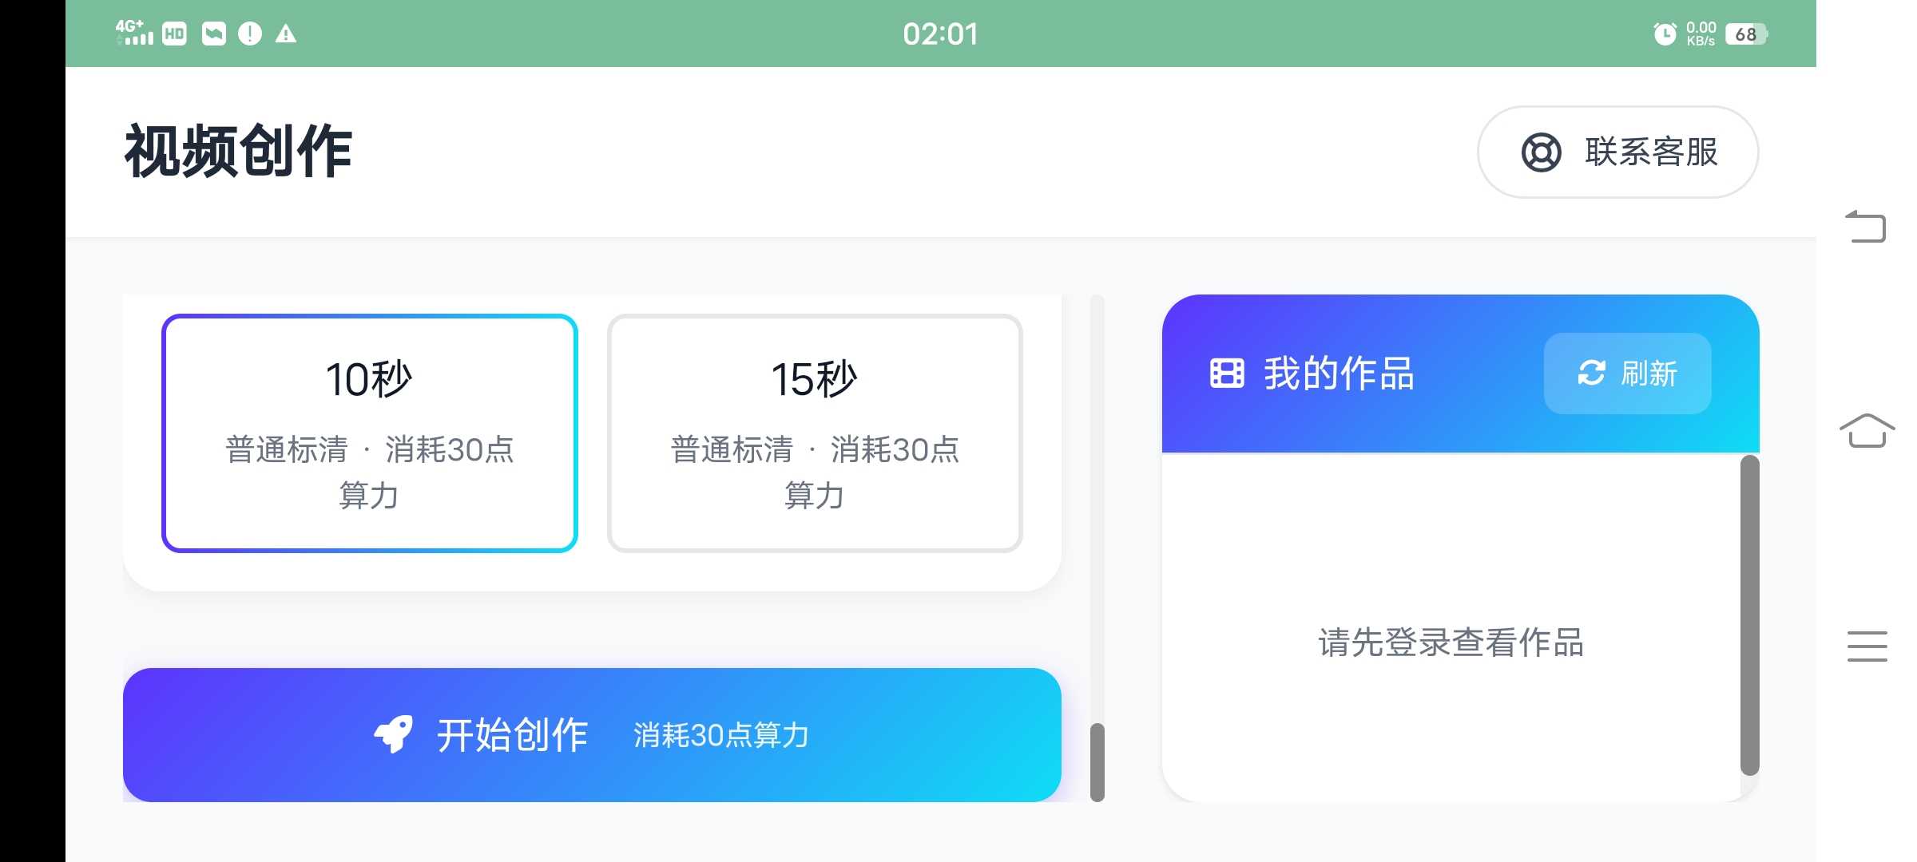Tap the lifebuoy customer service icon
Viewport: 1917px width, 862px height.
pos(1541,152)
